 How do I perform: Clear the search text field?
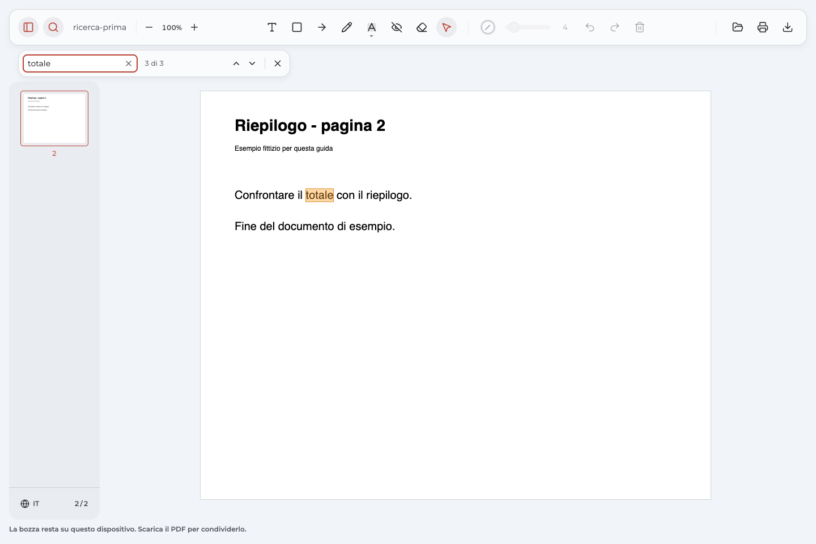(x=129, y=63)
